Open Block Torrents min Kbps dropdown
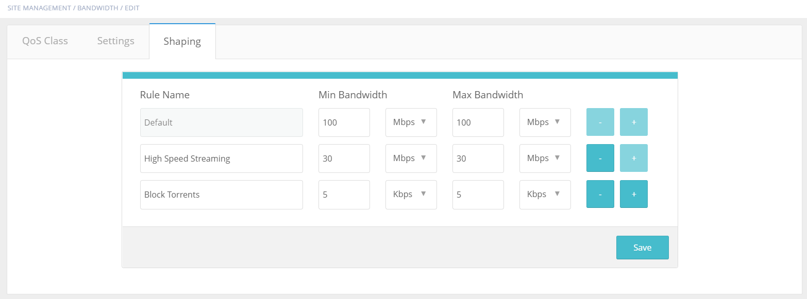Image resolution: width=807 pixels, height=299 pixels. (411, 195)
